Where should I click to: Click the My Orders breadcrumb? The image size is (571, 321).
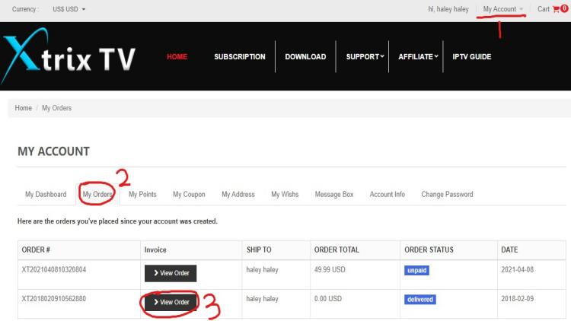(x=57, y=108)
